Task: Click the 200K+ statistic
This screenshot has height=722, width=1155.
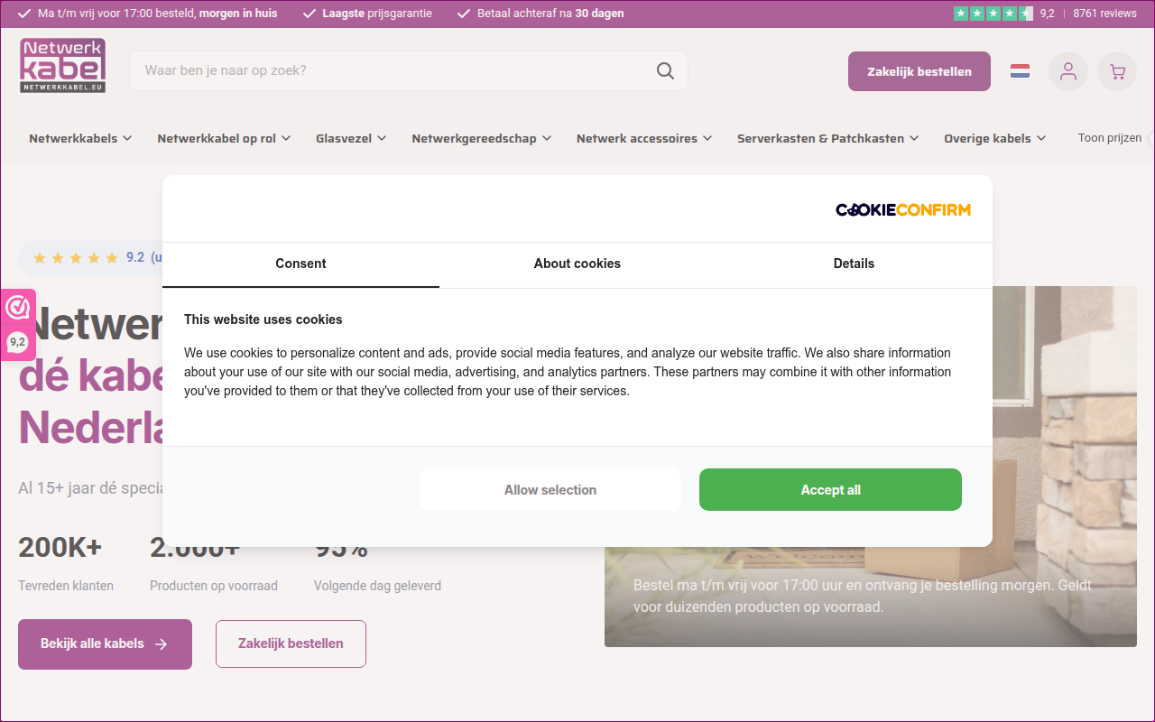Action: click(x=60, y=547)
